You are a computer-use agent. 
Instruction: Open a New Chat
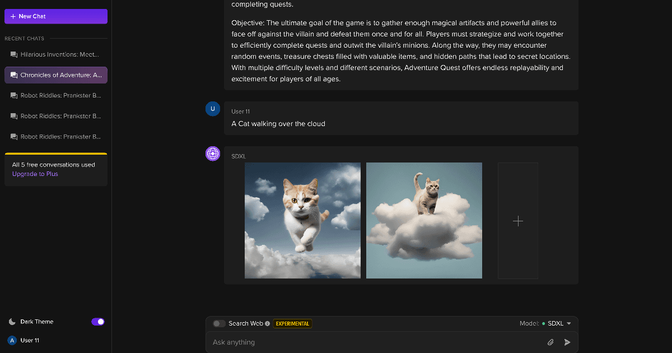55,16
